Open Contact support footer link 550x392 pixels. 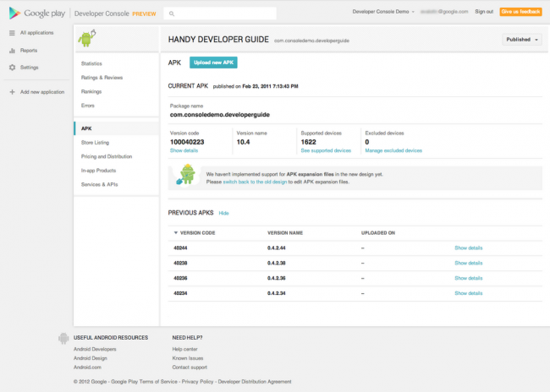tap(190, 367)
